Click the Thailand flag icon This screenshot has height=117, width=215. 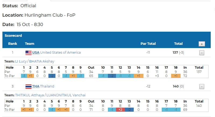point(29,86)
